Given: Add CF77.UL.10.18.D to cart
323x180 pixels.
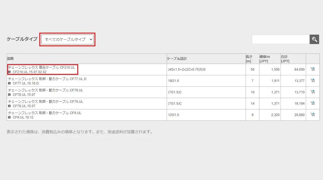Looking at the screenshot, I should tap(313, 80).
